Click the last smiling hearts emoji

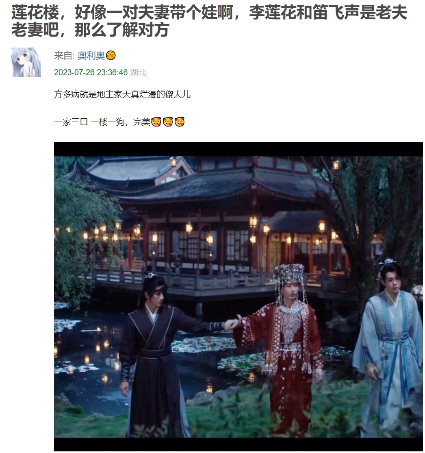pyautogui.click(x=179, y=122)
